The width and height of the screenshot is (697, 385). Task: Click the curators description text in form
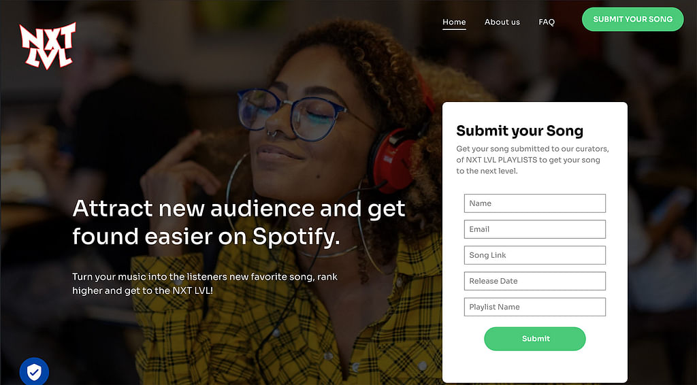(x=532, y=160)
